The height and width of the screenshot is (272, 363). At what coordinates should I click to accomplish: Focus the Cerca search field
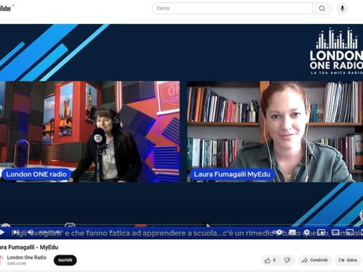tap(232, 9)
